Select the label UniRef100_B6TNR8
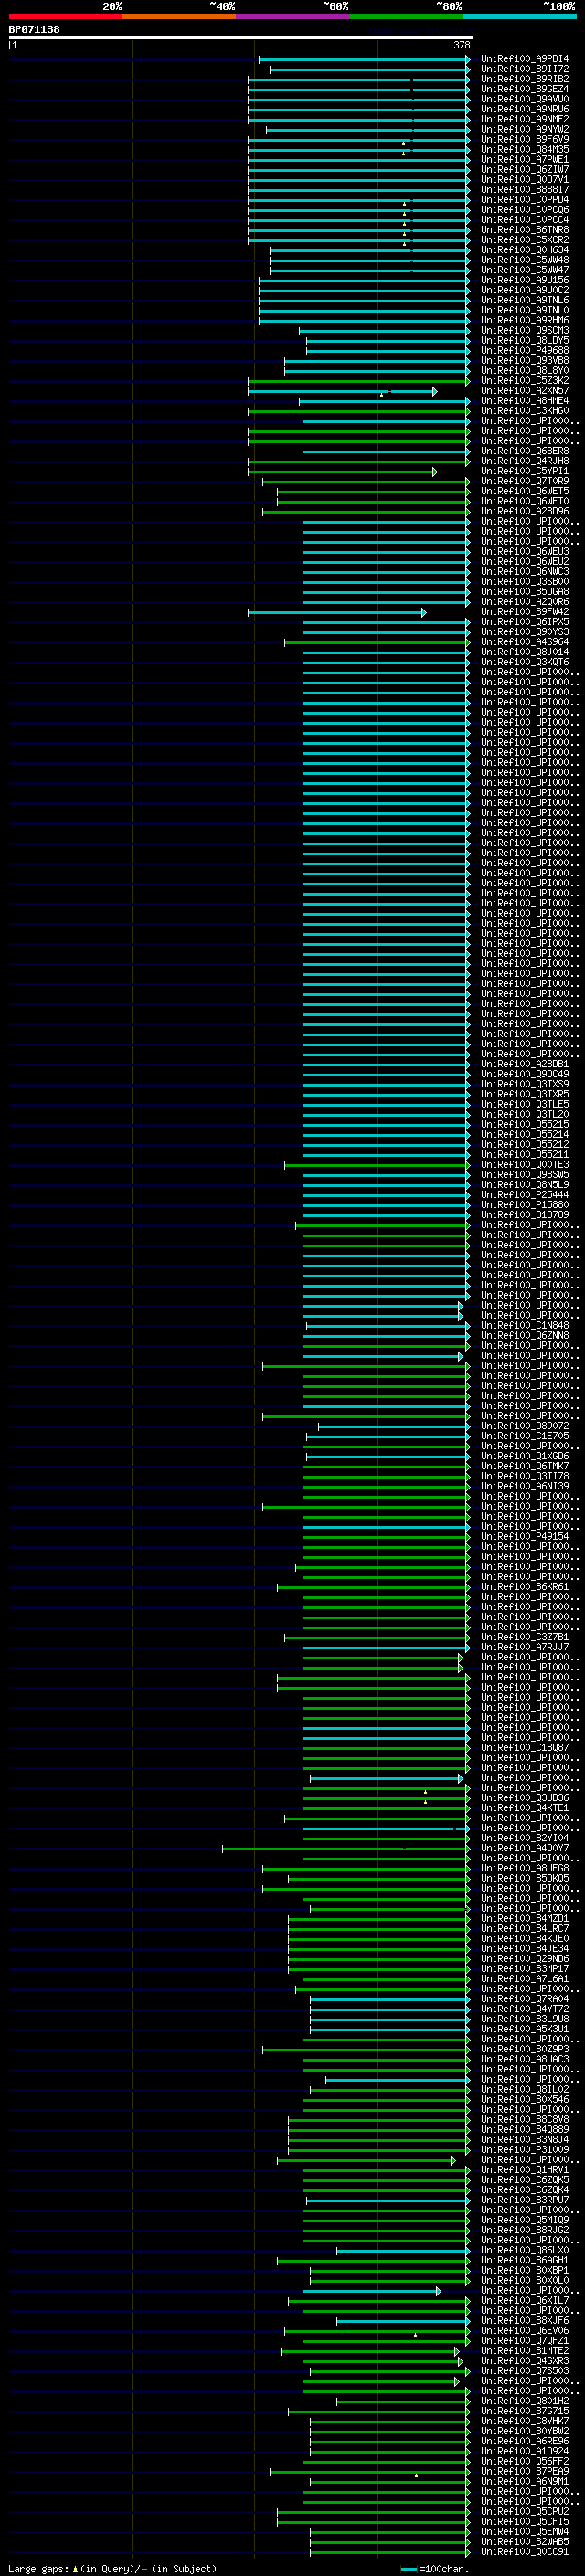Image resolution: width=585 pixels, height=2576 pixels. [525, 230]
